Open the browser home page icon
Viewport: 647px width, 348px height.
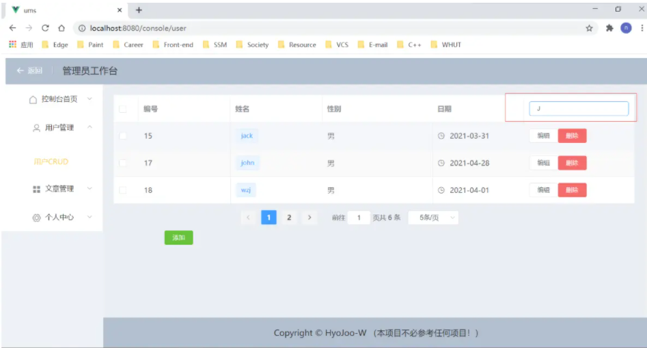(61, 28)
